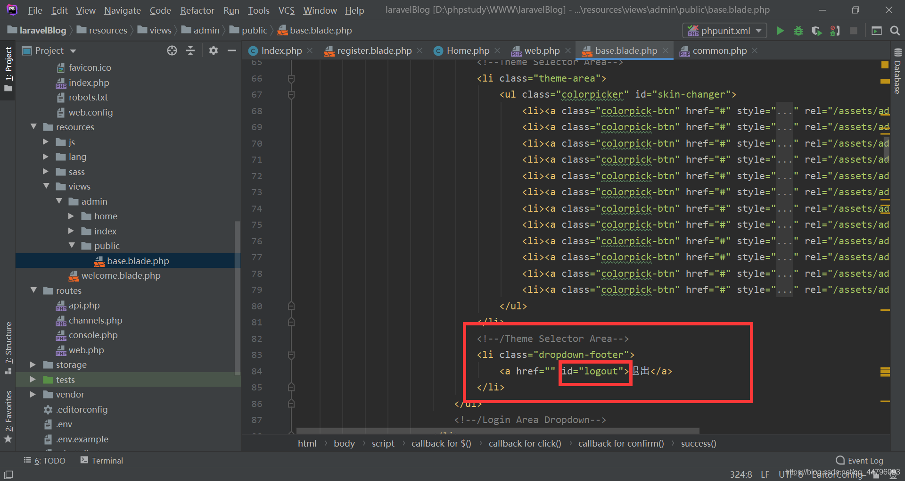Image resolution: width=905 pixels, height=481 pixels.
Task: Hide the Project panel with minus icon
Action: [x=231, y=50]
